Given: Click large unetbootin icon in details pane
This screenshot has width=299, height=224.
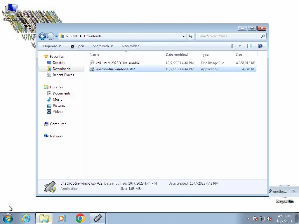Looking at the screenshot, I should click(50, 186).
